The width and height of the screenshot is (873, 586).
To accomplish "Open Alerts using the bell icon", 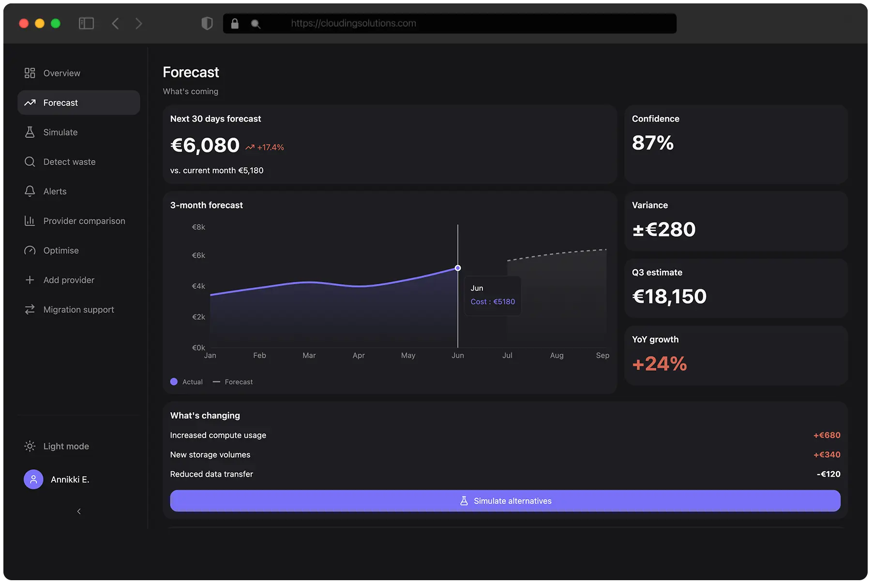I will (x=30, y=191).
